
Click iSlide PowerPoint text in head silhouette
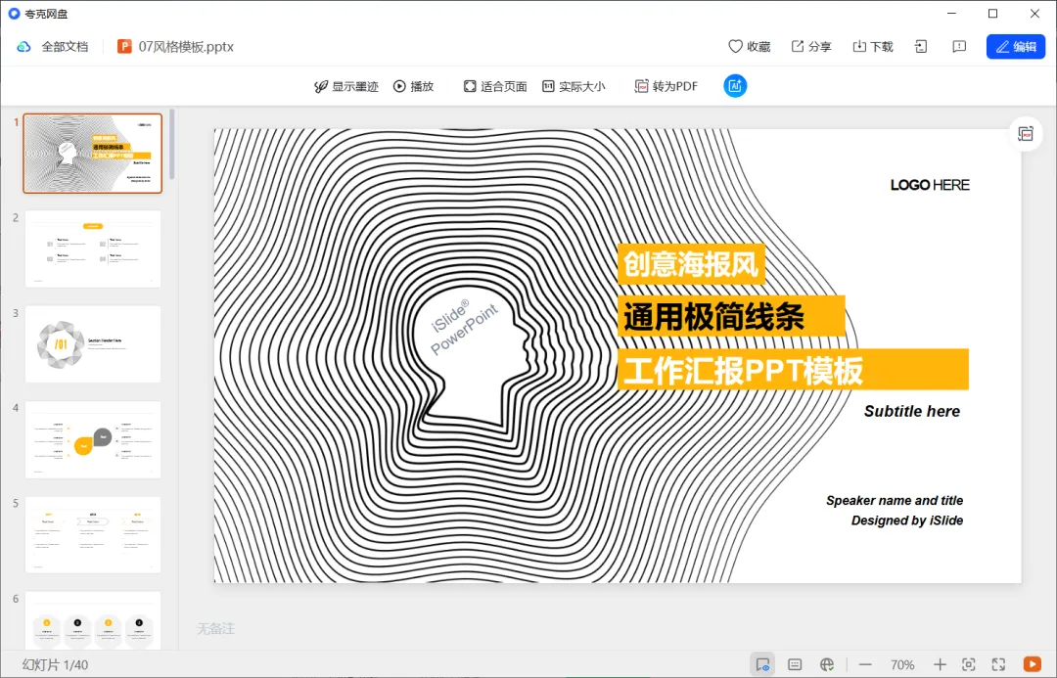(x=464, y=326)
